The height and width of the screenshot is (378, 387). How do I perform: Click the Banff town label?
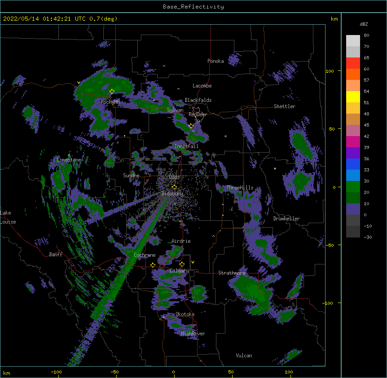56,255
